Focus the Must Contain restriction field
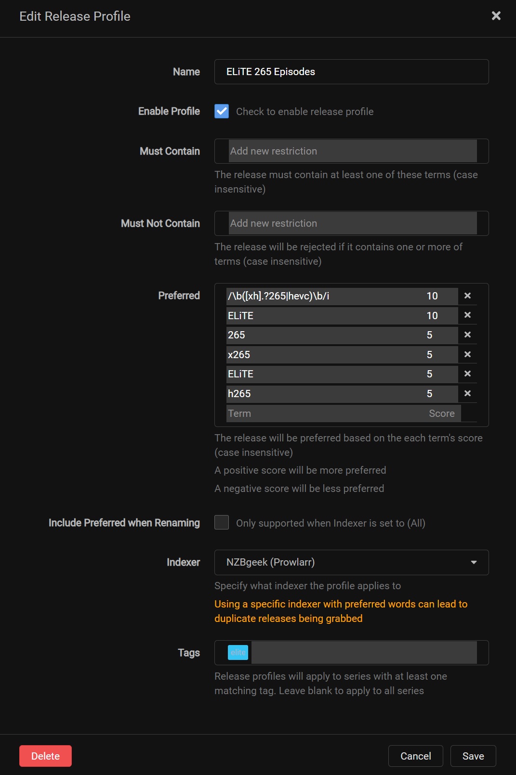 tap(352, 151)
